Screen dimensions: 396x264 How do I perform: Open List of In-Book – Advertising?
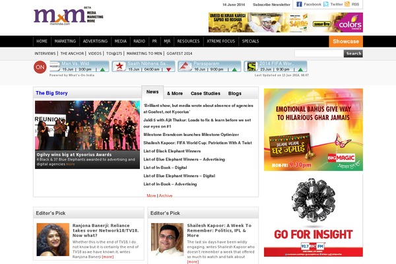[x=170, y=184]
